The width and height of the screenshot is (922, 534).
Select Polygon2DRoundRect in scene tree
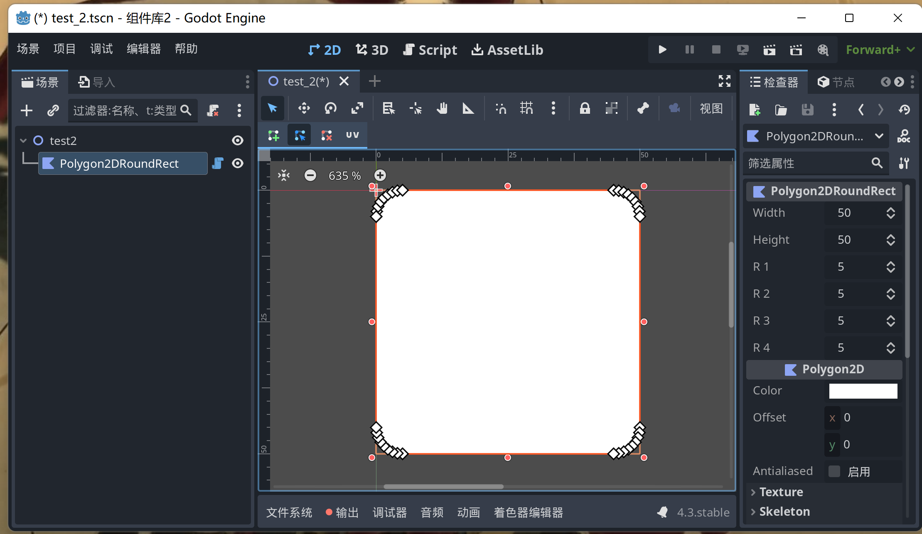point(123,164)
